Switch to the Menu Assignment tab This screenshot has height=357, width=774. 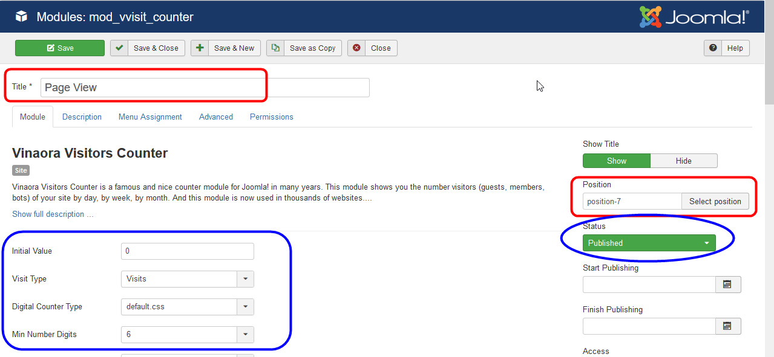150,117
